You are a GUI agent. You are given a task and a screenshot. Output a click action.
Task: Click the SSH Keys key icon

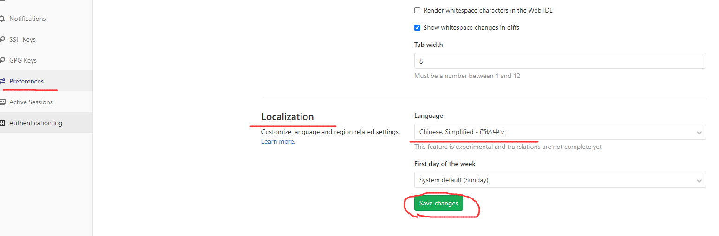2,39
